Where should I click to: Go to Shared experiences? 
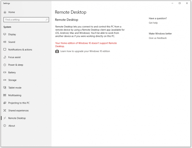pyautogui.click(x=18, y=111)
